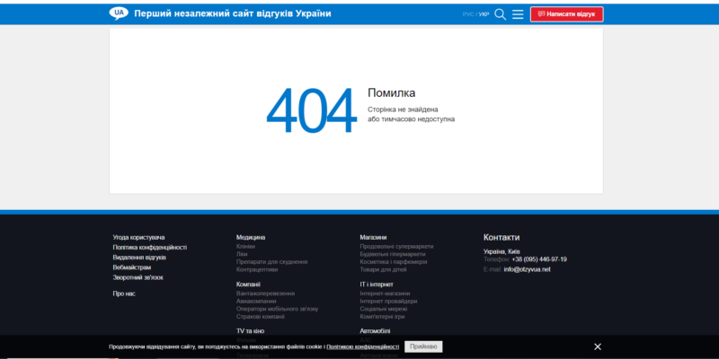
Task: Open 'Політикою конфіденційності' link in cookie banner
Action: 362,346
